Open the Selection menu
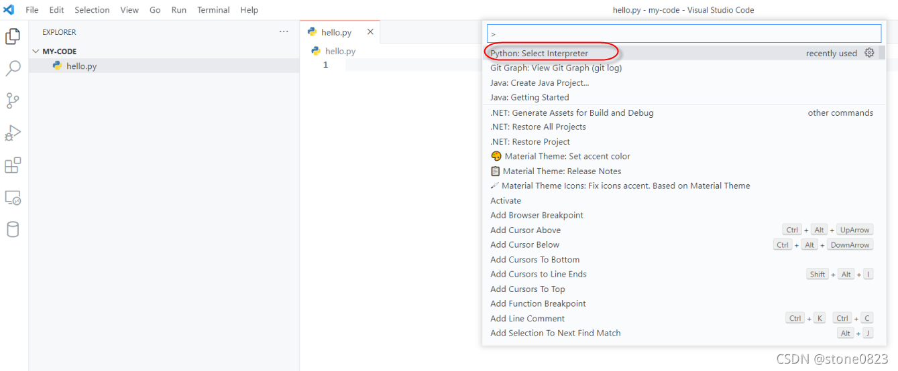Image resolution: width=898 pixels, height=371 pixels. (92, 10)
